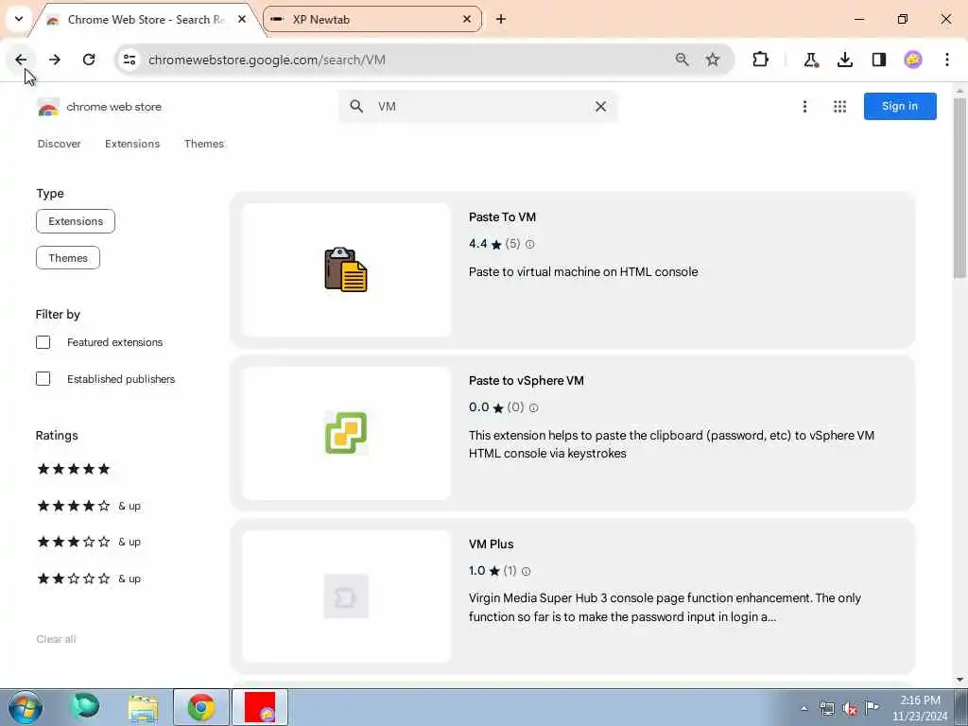This screenshot has width=968, height=726.
Task: Click the Sign in button
Action: click(900, 106)
